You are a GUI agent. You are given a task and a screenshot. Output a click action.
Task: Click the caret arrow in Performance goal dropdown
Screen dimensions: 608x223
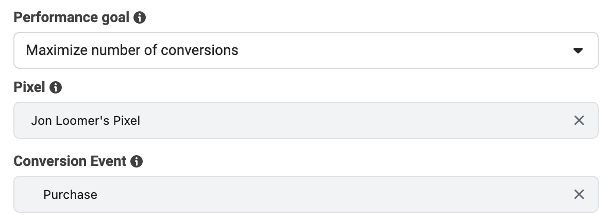(x=578, y=51)
